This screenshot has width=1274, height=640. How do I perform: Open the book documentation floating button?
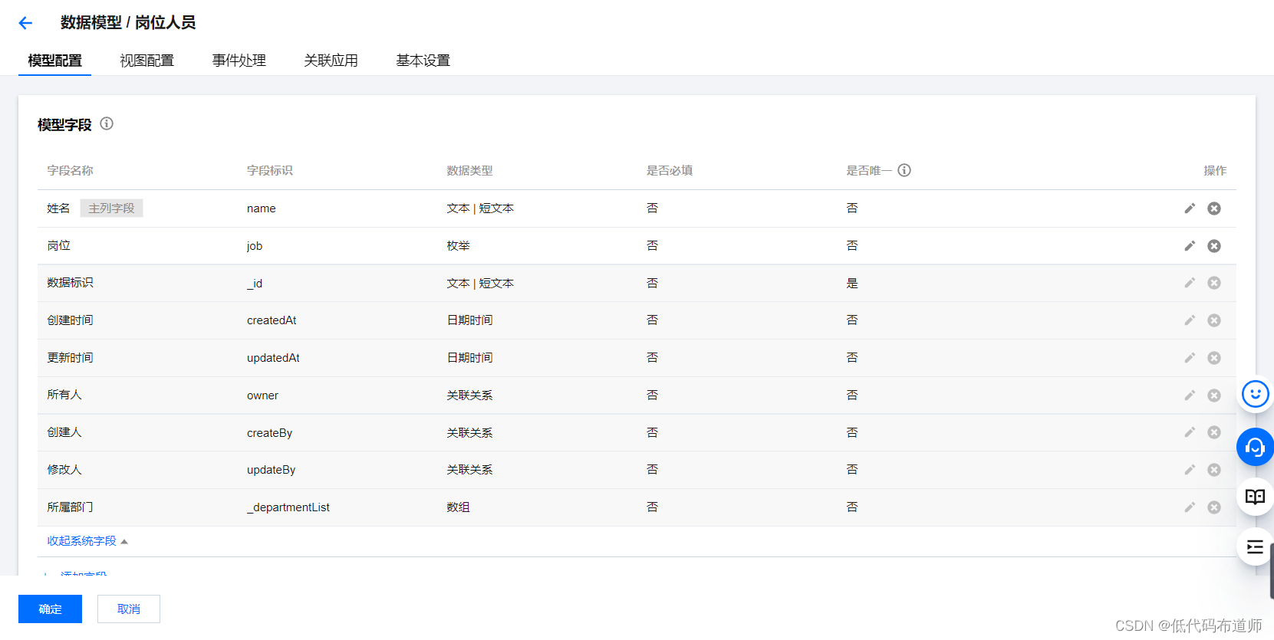[x=1256, y=497]
